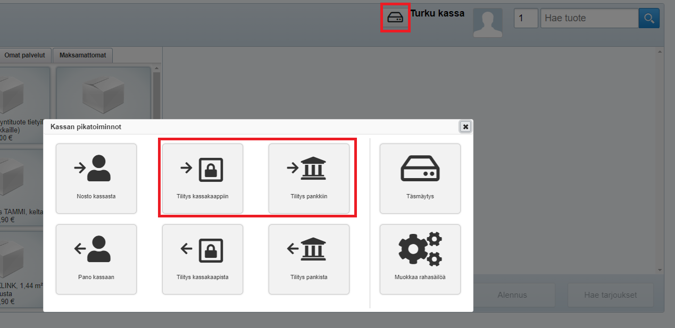The width and height of the screenshot is (675, 328).
Task: Choose Tilitys pankkiin bank deposit
Action: (309, 179)
